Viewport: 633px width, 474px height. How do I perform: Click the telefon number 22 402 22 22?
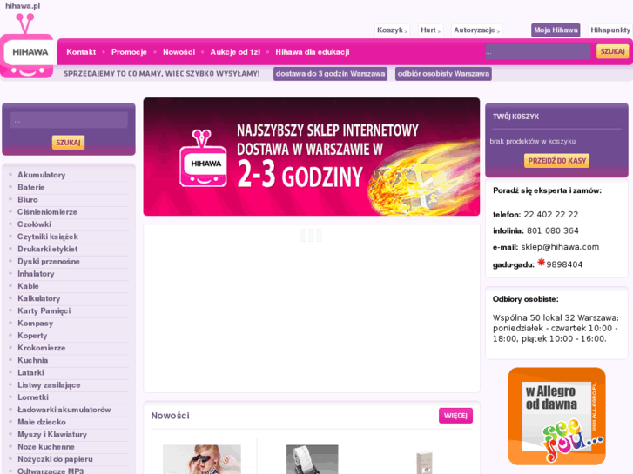point(550,215)
